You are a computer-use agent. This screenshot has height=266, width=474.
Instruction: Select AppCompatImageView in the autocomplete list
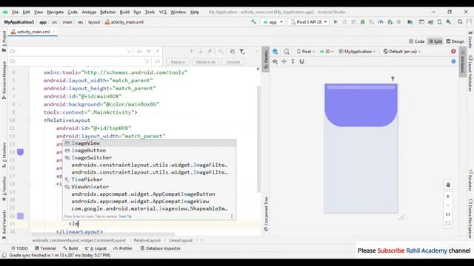coord(150,201)
